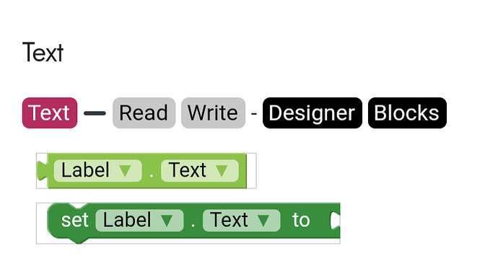Click the dark dash separator after Text badge
Screen dimensions: 498x269
[x=95, y=113]
